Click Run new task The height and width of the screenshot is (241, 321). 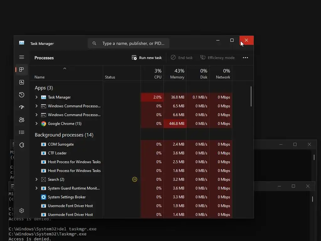coord(147,58)
